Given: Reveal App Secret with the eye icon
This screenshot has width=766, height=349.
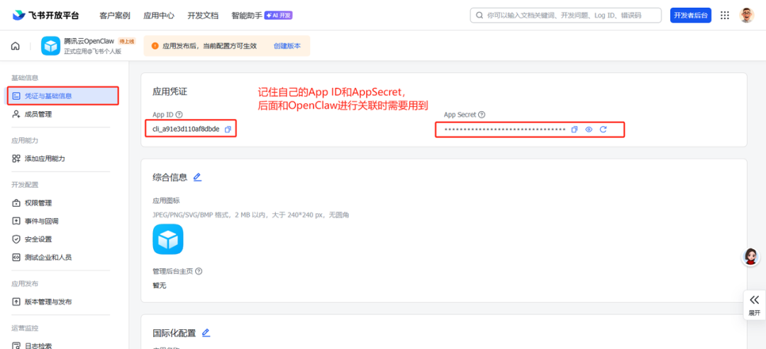Looking at the screenshot, I should [589, 129].
